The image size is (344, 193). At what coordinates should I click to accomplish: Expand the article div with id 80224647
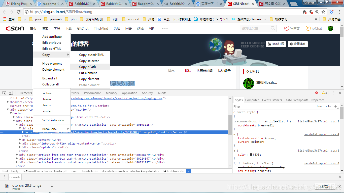point(17,159)
